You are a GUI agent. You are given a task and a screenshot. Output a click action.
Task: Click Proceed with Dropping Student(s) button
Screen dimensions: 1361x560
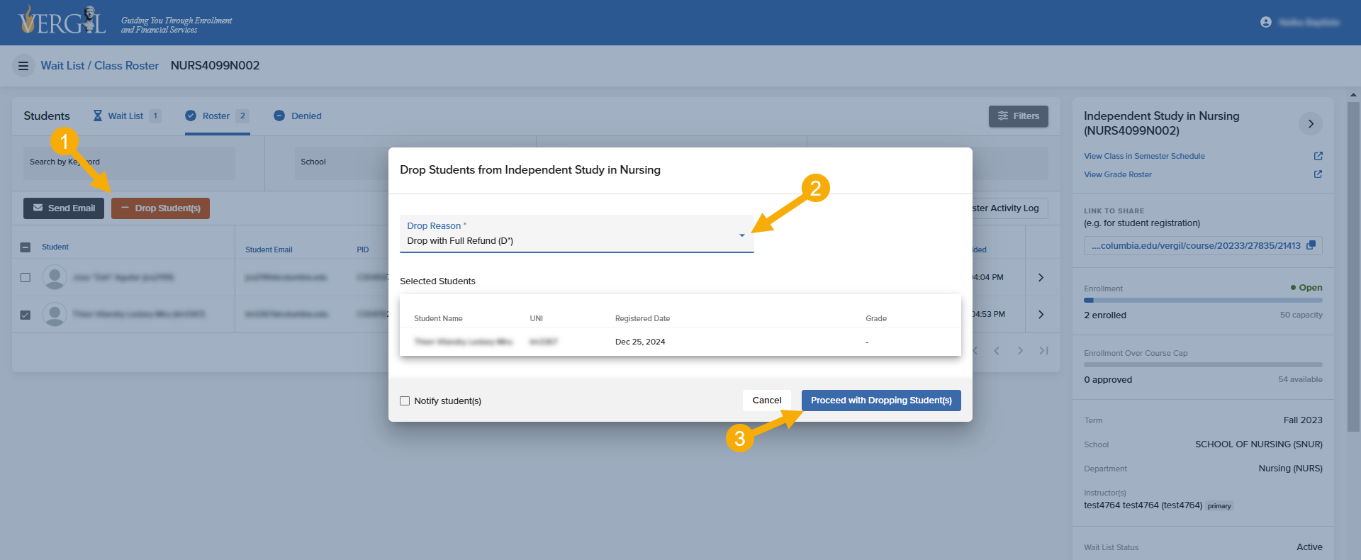881,401
